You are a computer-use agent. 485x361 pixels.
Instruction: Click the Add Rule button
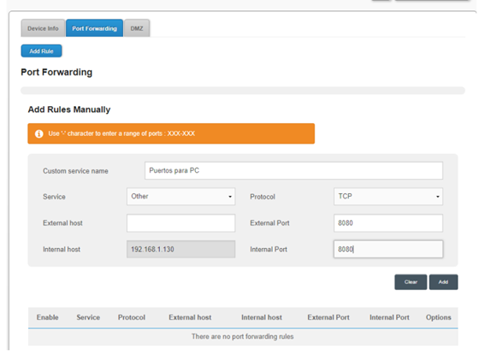[41, 51]
